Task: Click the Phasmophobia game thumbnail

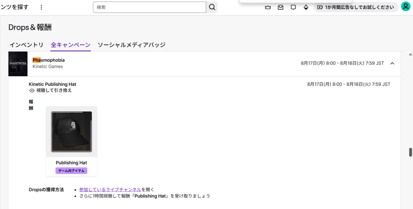Action: [18, 64]
